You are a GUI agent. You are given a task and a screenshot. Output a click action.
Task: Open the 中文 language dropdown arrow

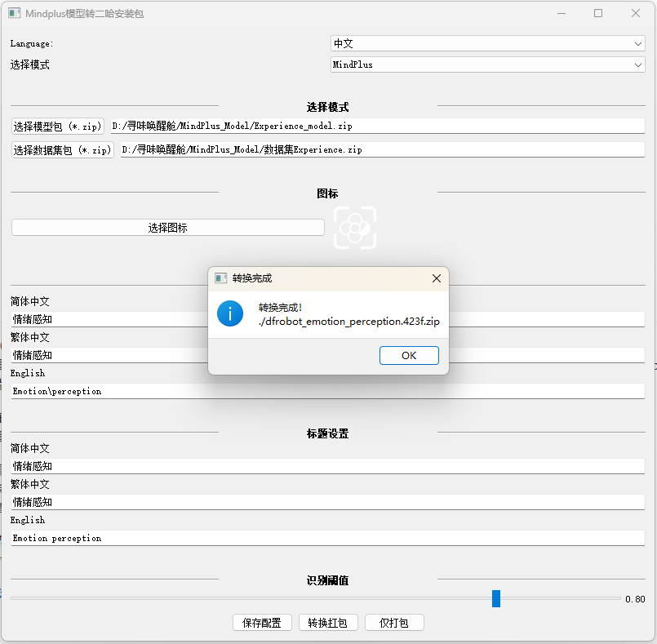(x=638, y=43)
